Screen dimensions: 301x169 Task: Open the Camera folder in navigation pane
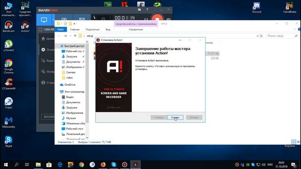[x=69, y=72]
